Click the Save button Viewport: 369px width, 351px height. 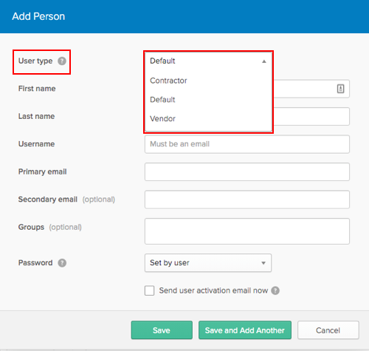coord(162,330)
